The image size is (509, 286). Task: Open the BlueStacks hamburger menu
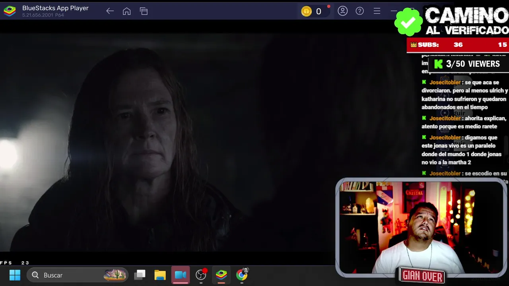click(x=377, y=11)
